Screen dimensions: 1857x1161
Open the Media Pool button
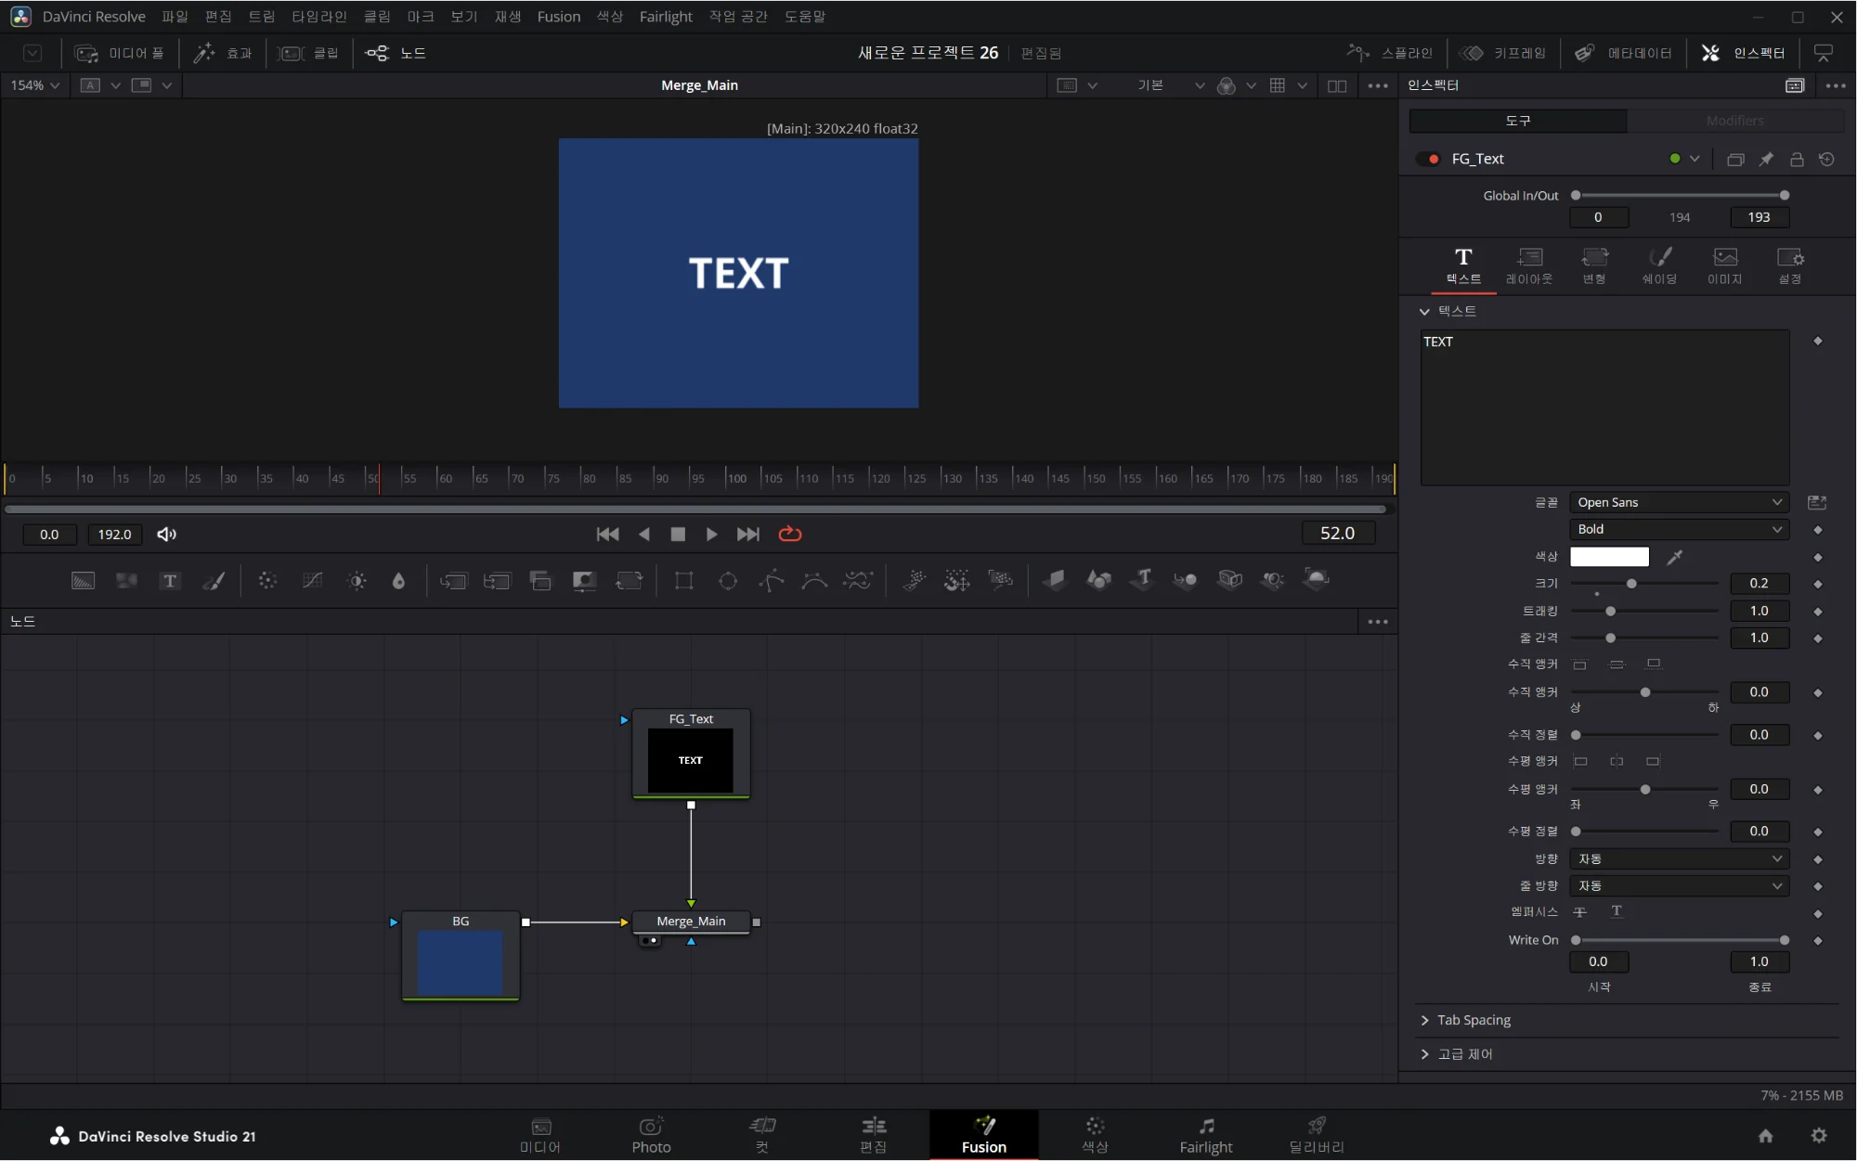pyautogui.click(x=119, y=53)
